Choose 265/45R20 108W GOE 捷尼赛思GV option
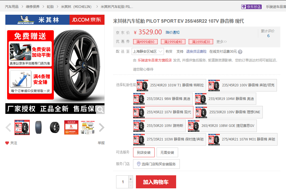 point(222,126)
